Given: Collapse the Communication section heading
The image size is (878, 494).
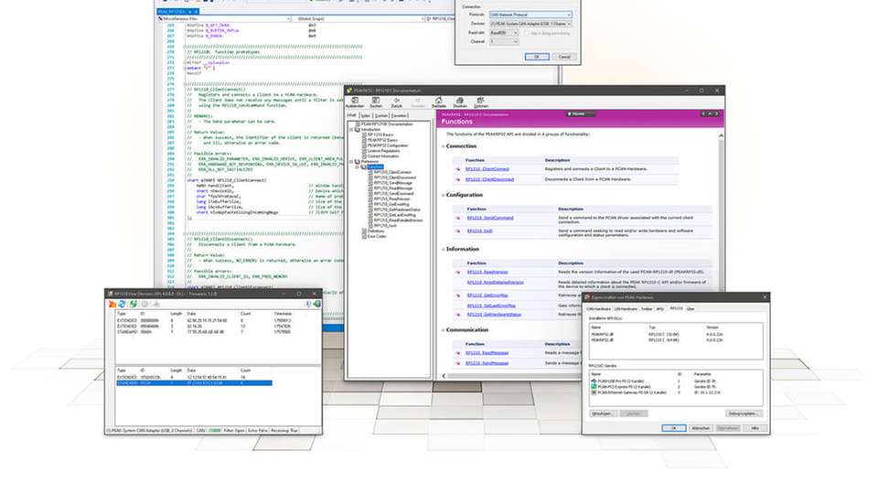Looking at the screenshot, I should [x=443, y=330].
